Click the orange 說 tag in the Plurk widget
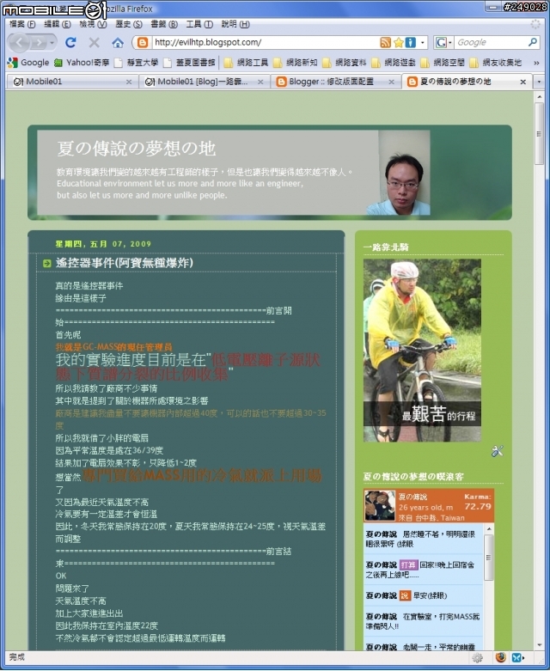The height and width of the screenshot is (671, 550). pos(405,595)
